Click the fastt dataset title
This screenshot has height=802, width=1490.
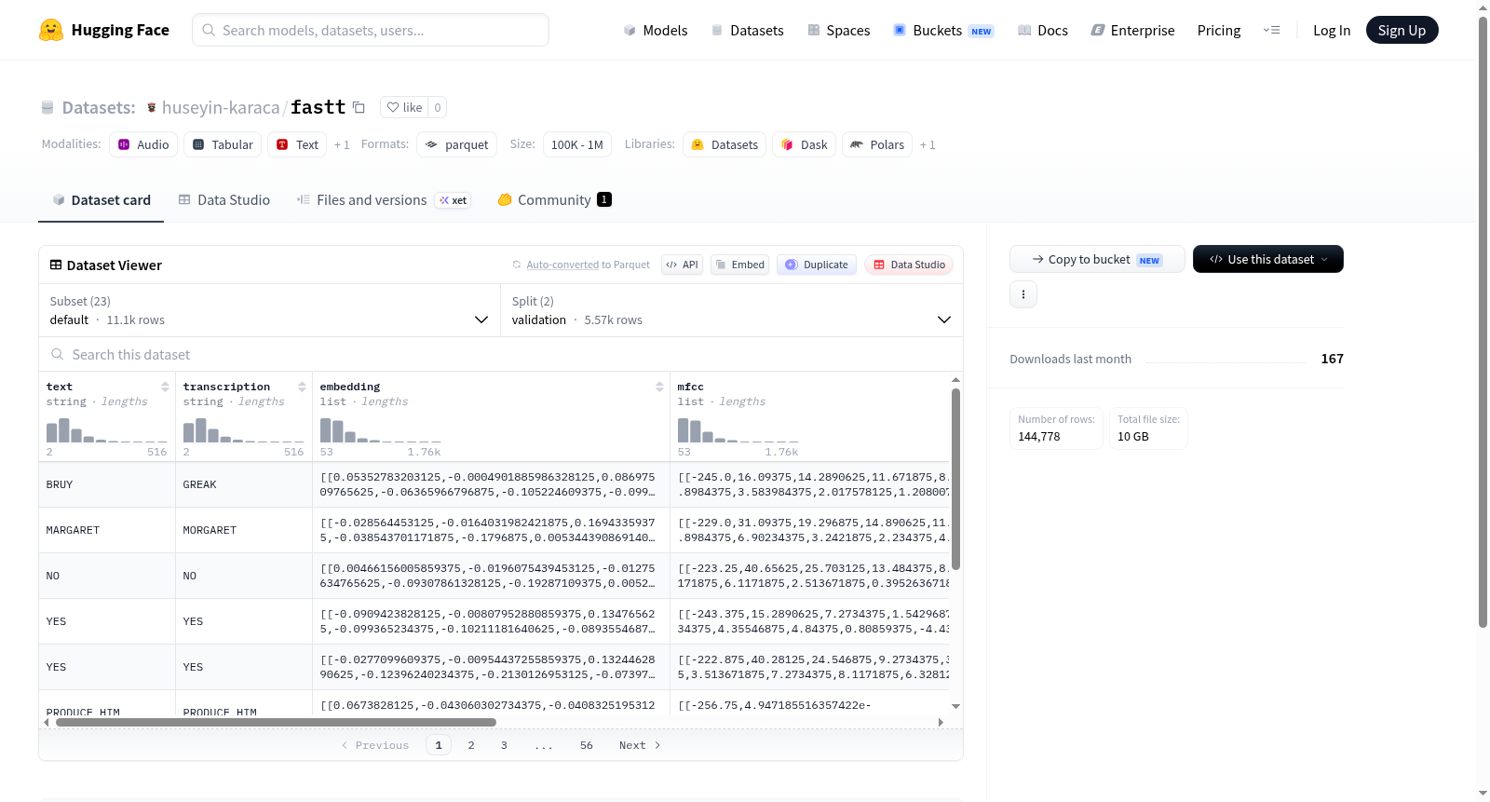point(318,107)
